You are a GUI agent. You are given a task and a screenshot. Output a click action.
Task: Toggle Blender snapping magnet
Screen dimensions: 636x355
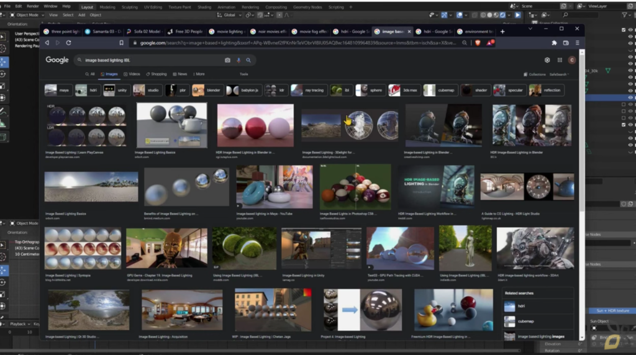259,15
